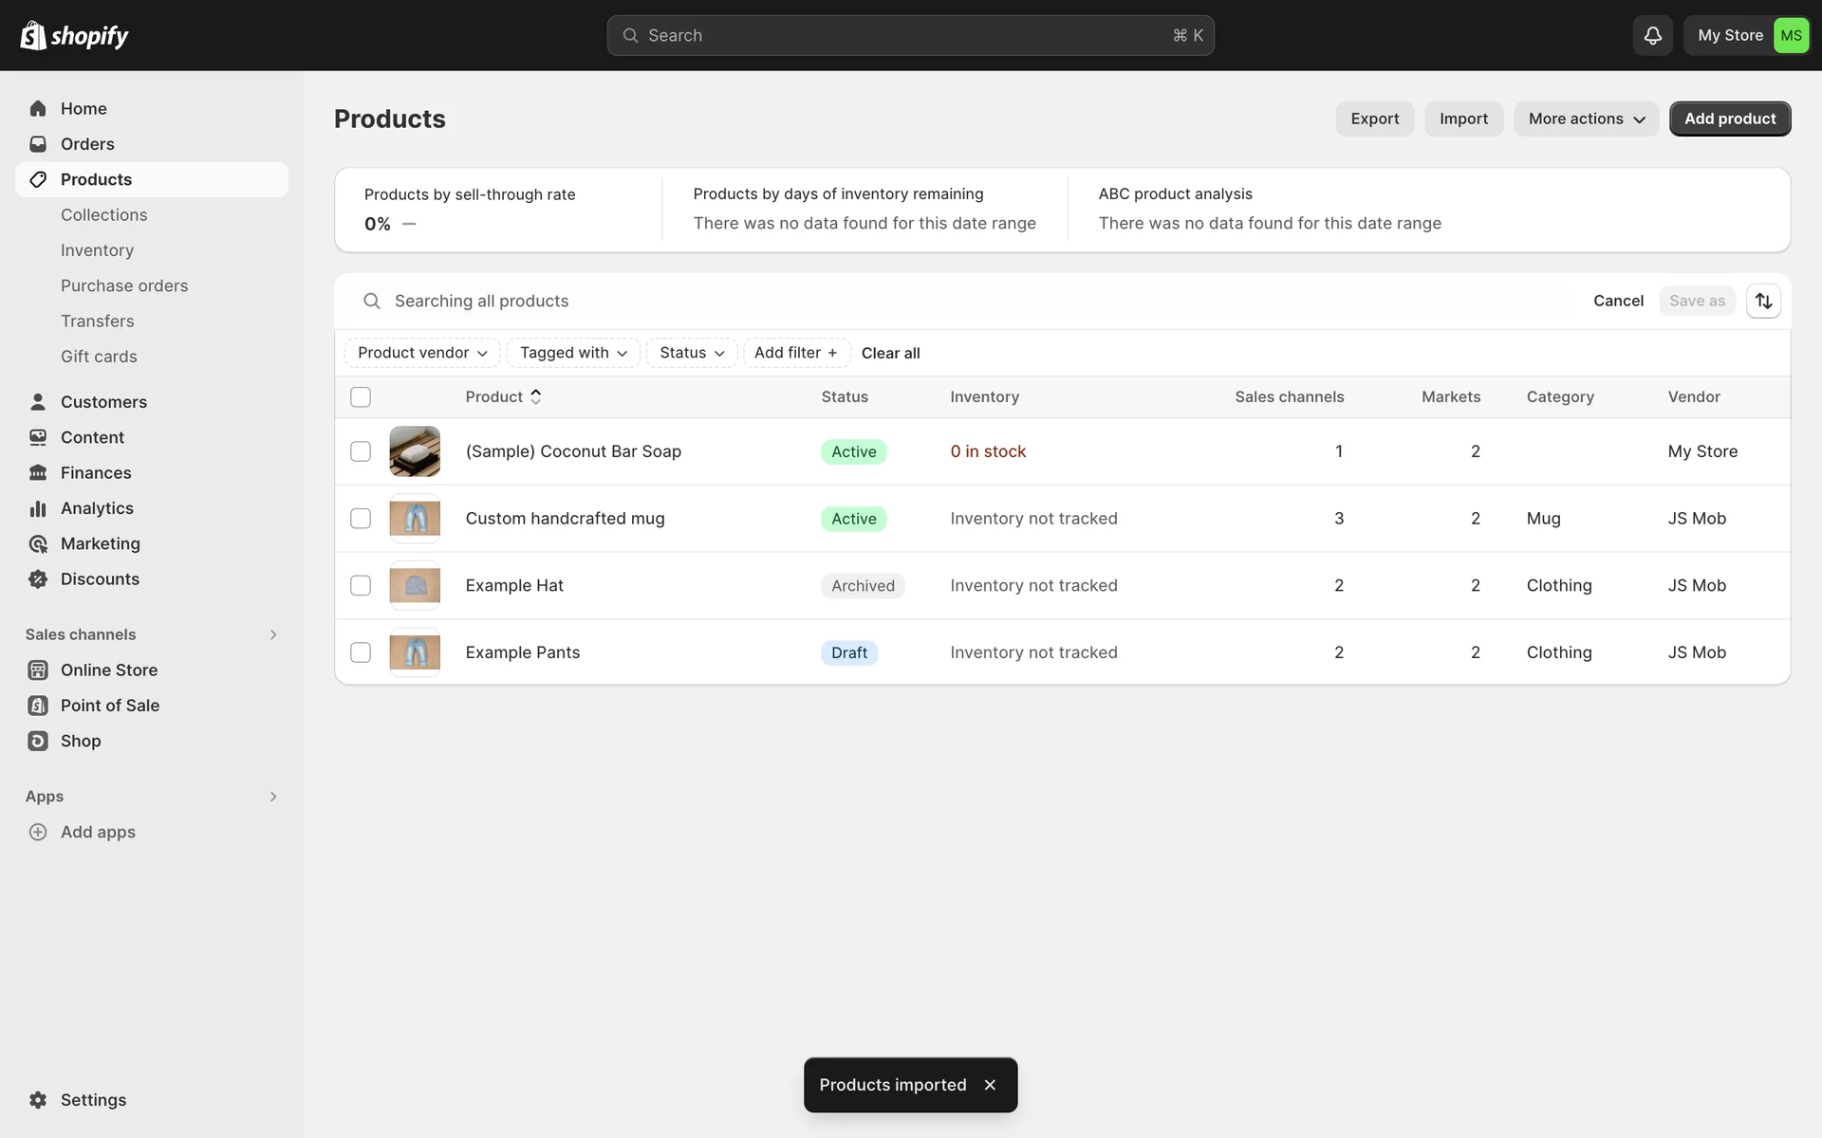The width and height of the screenshot is (1822, 1138).
Task: Check the Coconut Bar Soap row checkbox
Action: click(x=361, y=451)
